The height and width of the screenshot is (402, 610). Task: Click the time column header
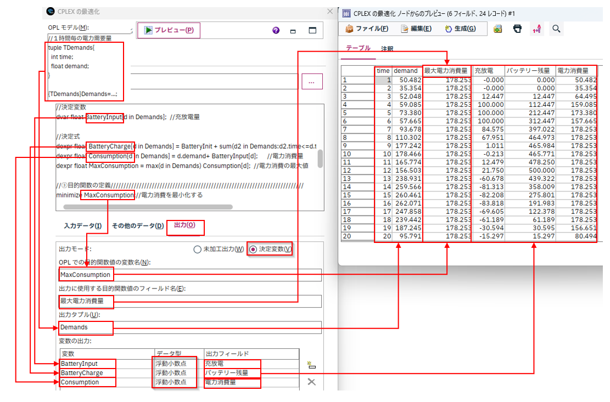(x=383, y=71)
